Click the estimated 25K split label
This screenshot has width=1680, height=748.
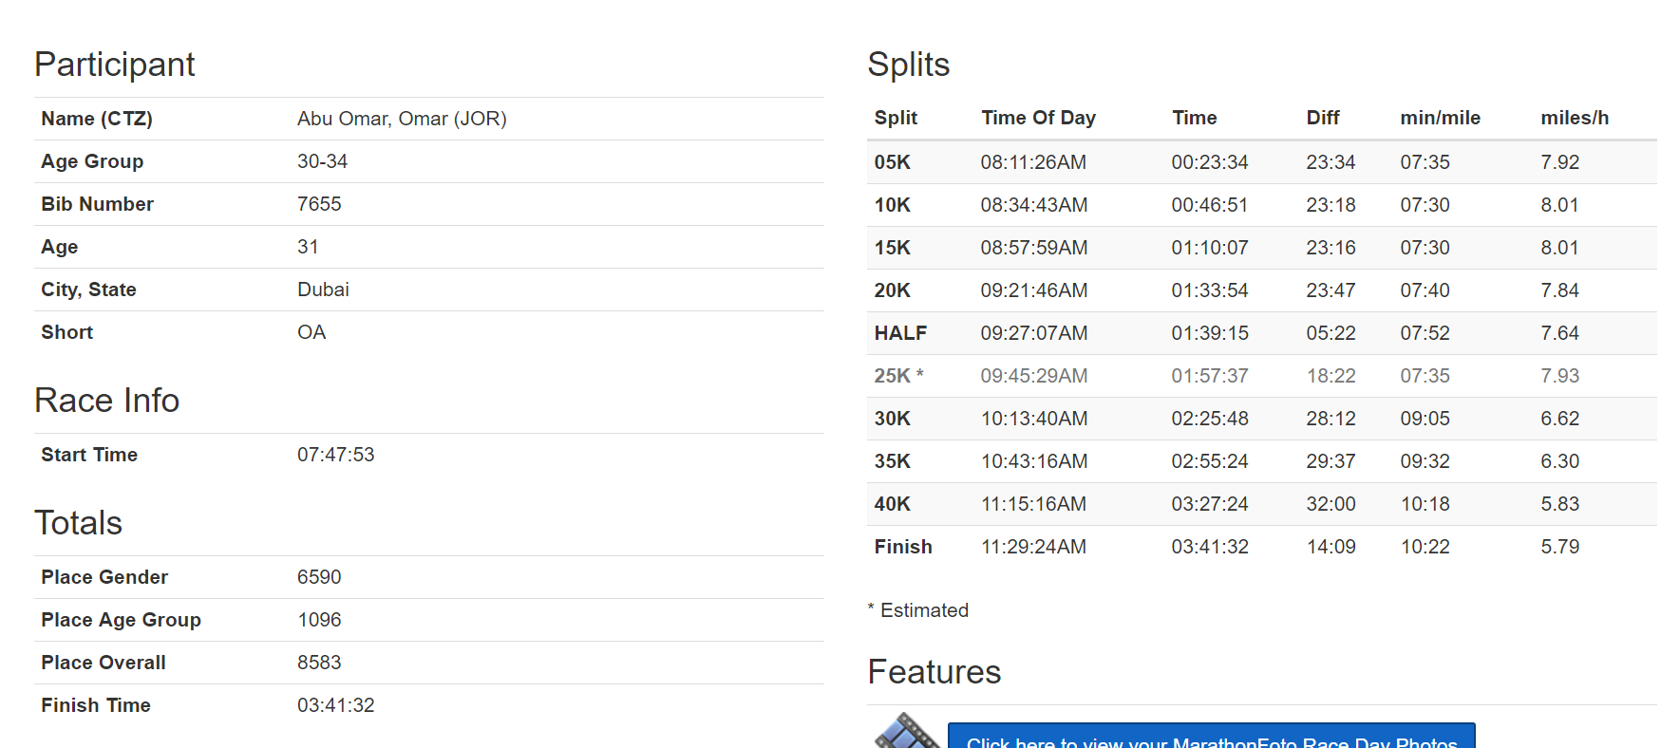point(898,376)
